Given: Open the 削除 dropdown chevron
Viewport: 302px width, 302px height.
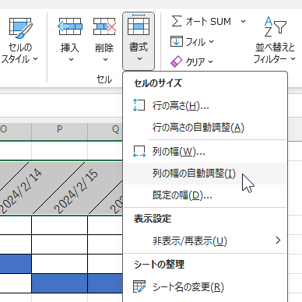Looking at the screenshot, I should [x=105, y=60].
